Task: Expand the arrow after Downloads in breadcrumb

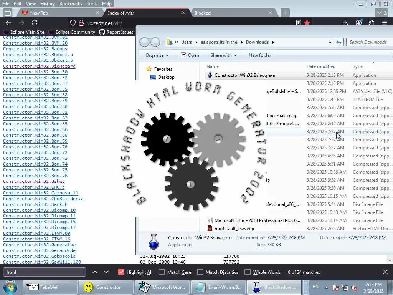Action: (273, 42)
